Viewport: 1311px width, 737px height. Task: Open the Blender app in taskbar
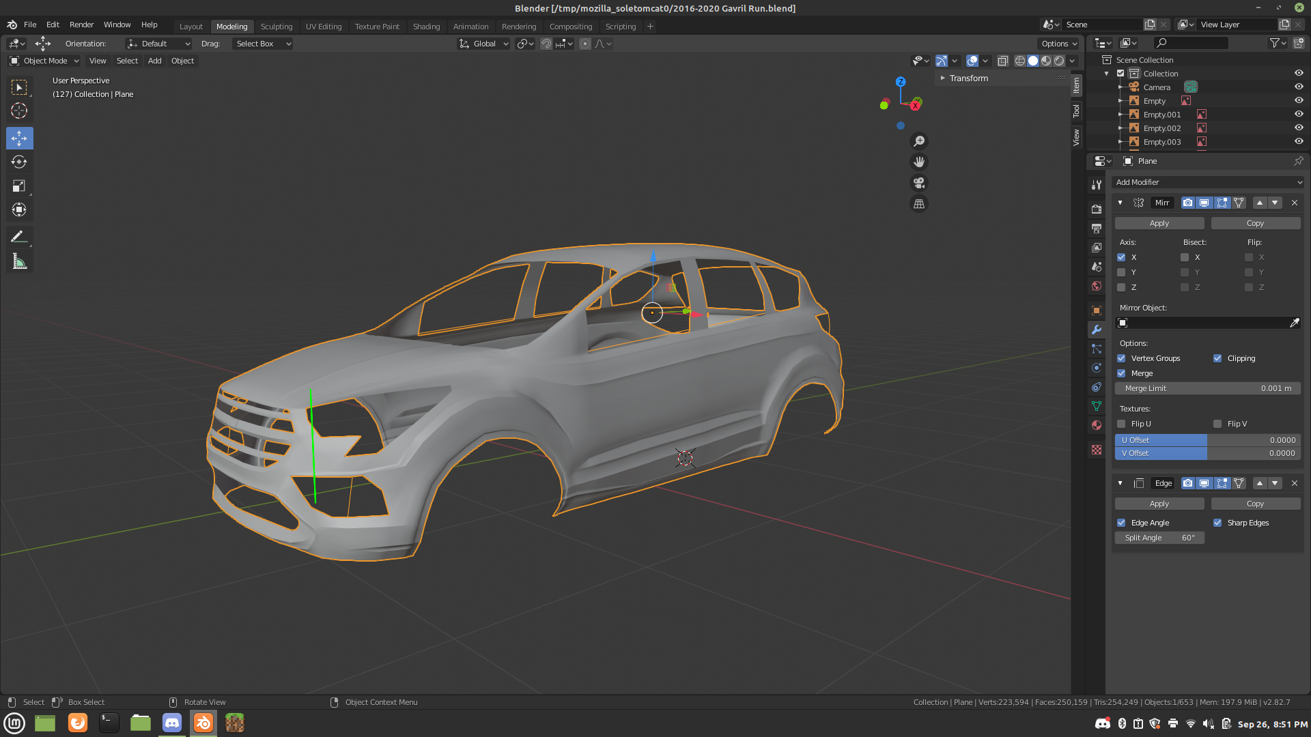203,723
